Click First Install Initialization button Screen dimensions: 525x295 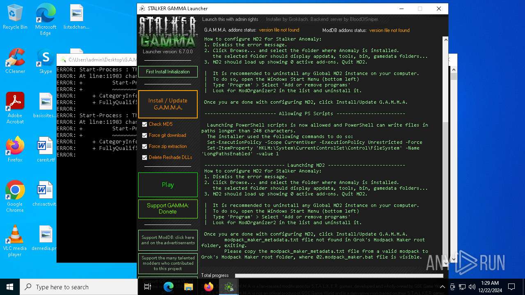[168, 72]
